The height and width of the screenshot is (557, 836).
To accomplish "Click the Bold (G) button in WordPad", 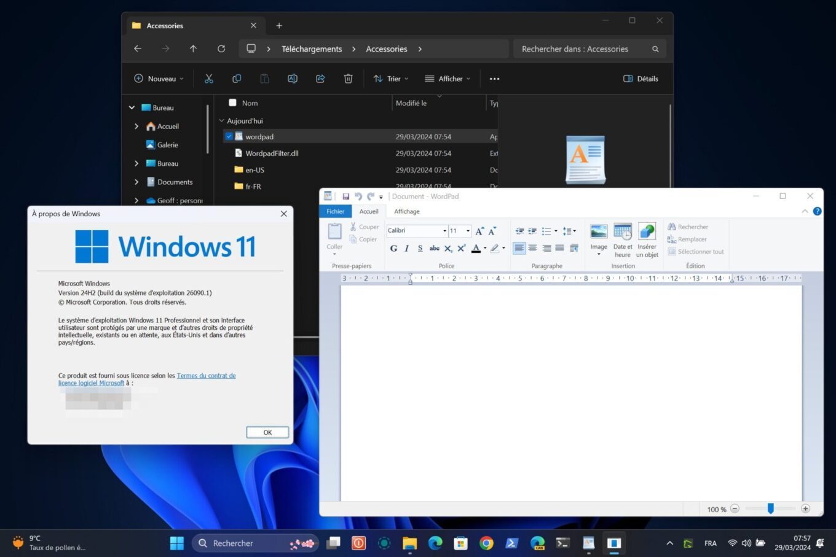I will point(393,248).
